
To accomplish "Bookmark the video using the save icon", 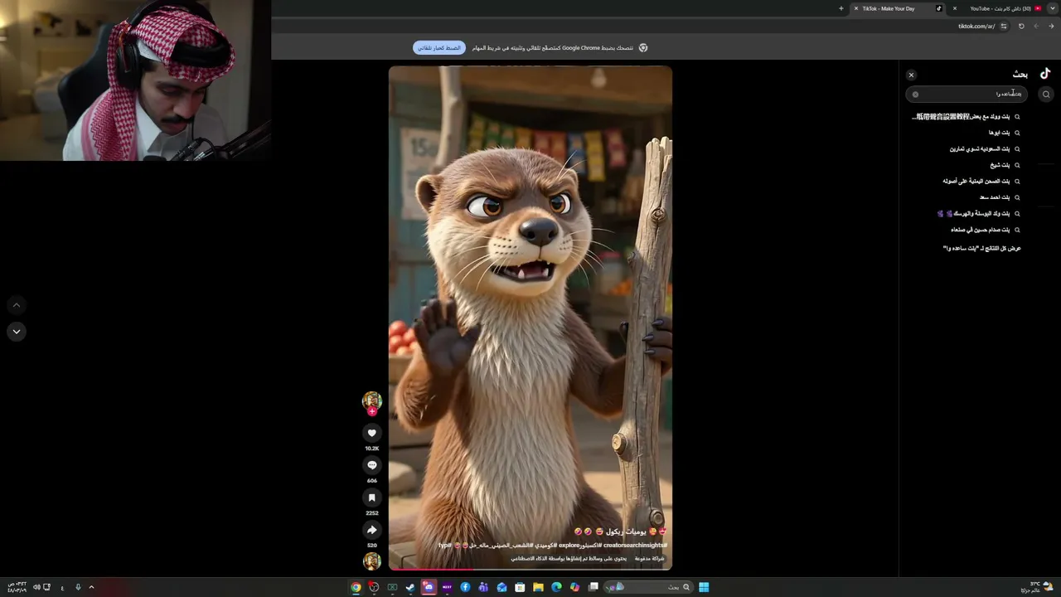I will pos(371,498).
